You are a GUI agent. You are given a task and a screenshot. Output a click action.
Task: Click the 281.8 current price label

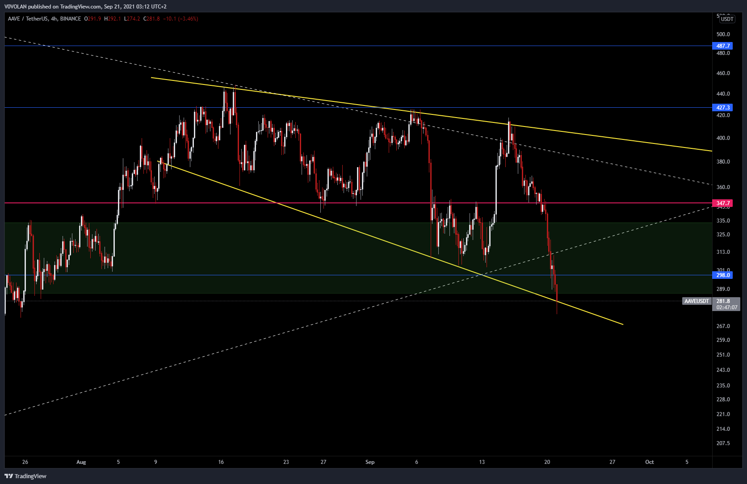[x=723, y=301]
